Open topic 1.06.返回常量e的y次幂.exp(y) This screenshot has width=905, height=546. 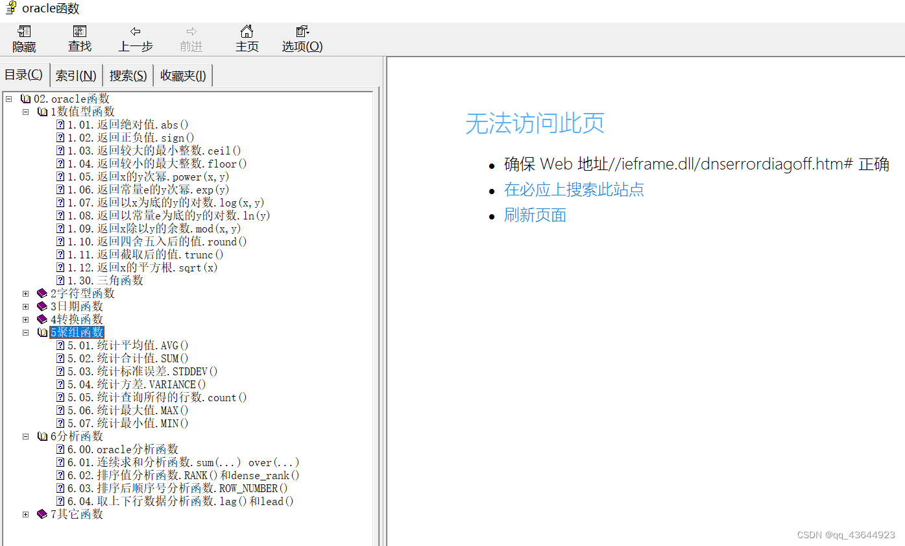pyautogui.click(x=149, y=190)
